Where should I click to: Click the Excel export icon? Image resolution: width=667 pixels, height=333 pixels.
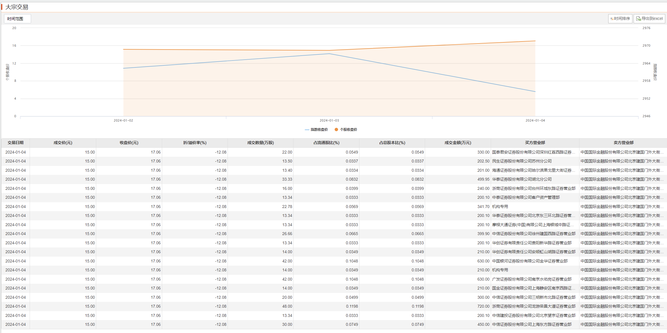(x=638, y=19)
